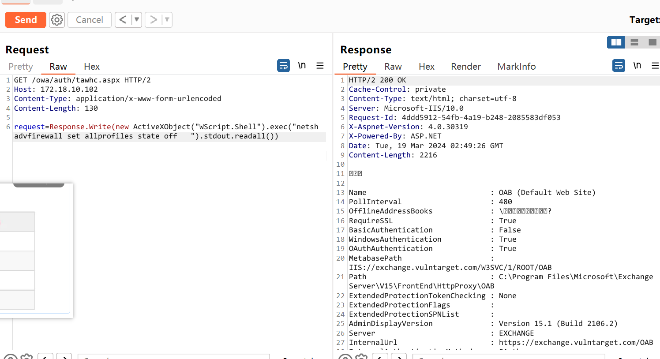Open Request panel hamburger options menu
The height and width of the screenshot is (359, 660).
[x=320, y=66]
